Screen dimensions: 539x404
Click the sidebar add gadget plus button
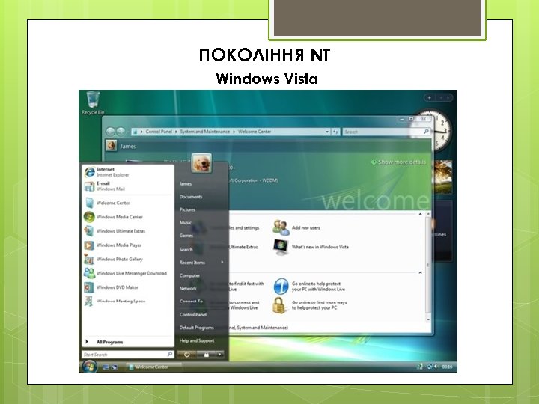point(430,97)
